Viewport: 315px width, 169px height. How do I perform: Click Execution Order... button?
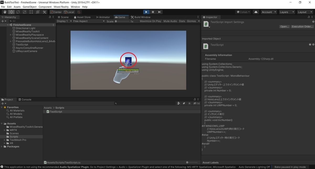(302, 27)
